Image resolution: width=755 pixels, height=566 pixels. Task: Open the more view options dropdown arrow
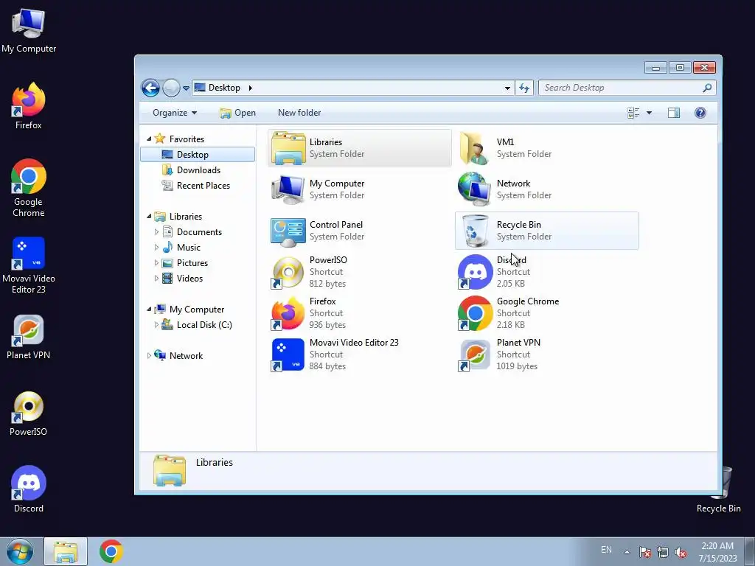pos(649,113)
